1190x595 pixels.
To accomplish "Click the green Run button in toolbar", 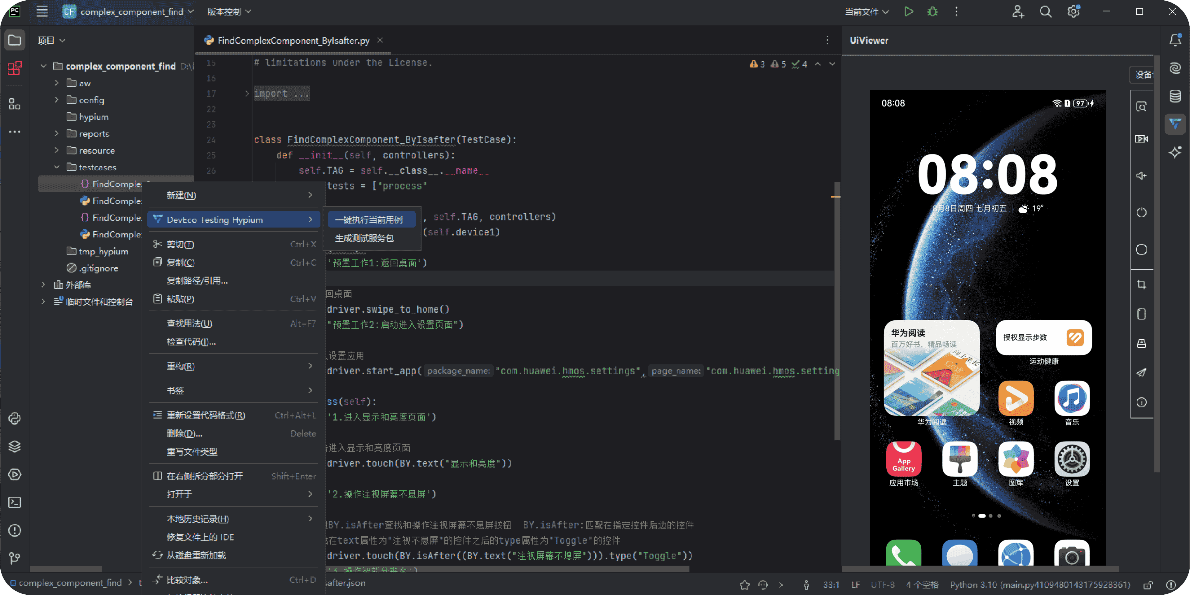I will (x=908, y=11).
